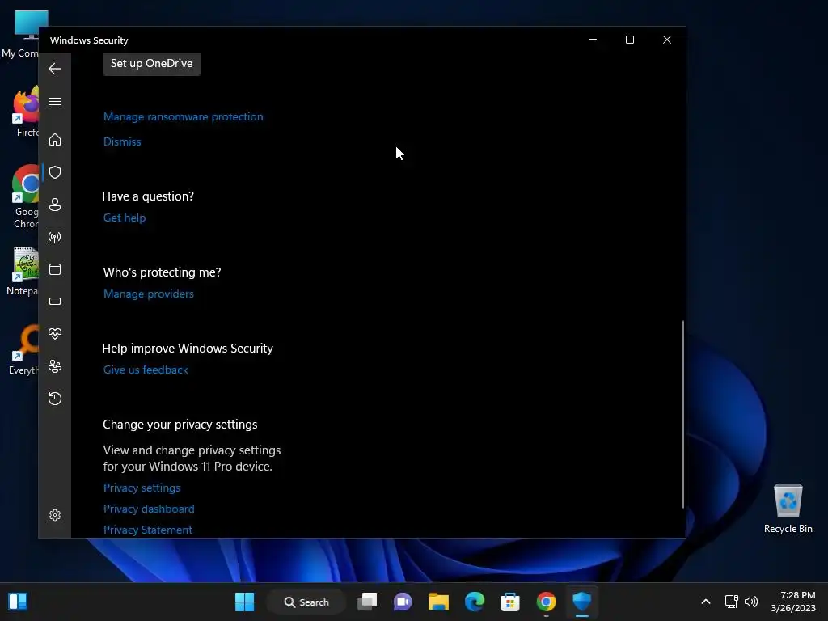Select the Everything desktop shortcut
This screenshot has height=621, width=828.
[x=23, y=350]
